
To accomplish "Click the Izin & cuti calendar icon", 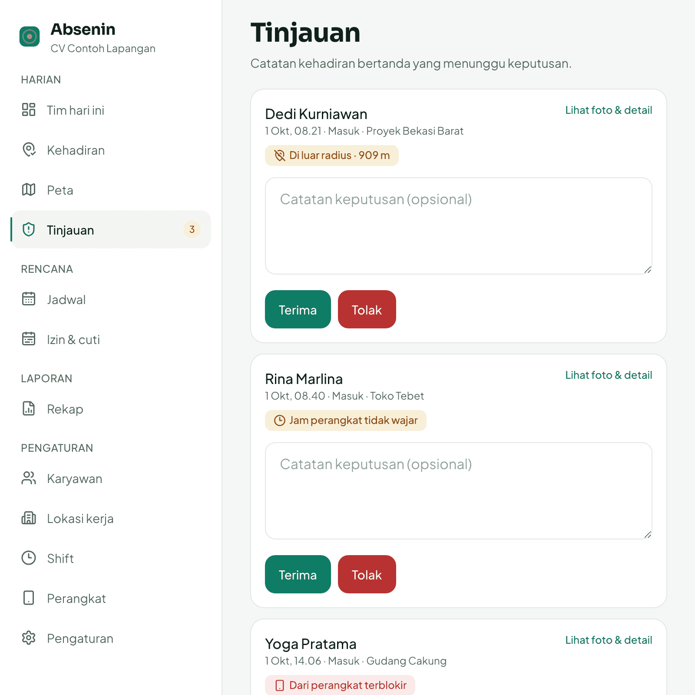I will pos(29,339).
